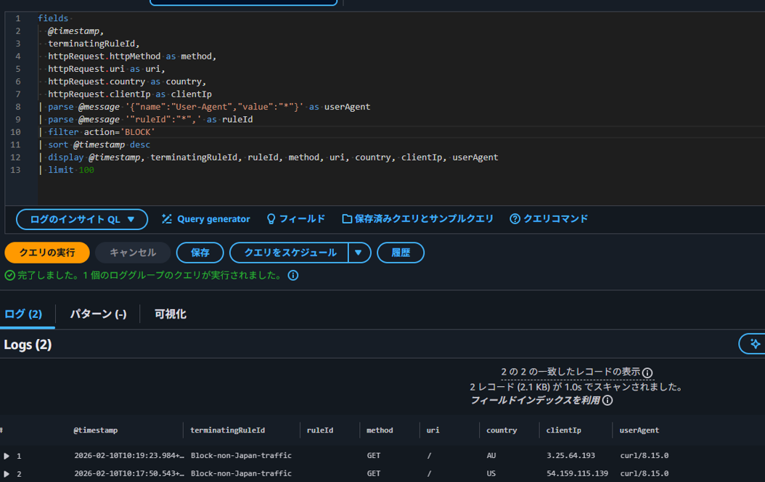Image resolution: width=765 pixels, height=482 pixels.
Task: Click the 保存 button
Action: point(200,253)
